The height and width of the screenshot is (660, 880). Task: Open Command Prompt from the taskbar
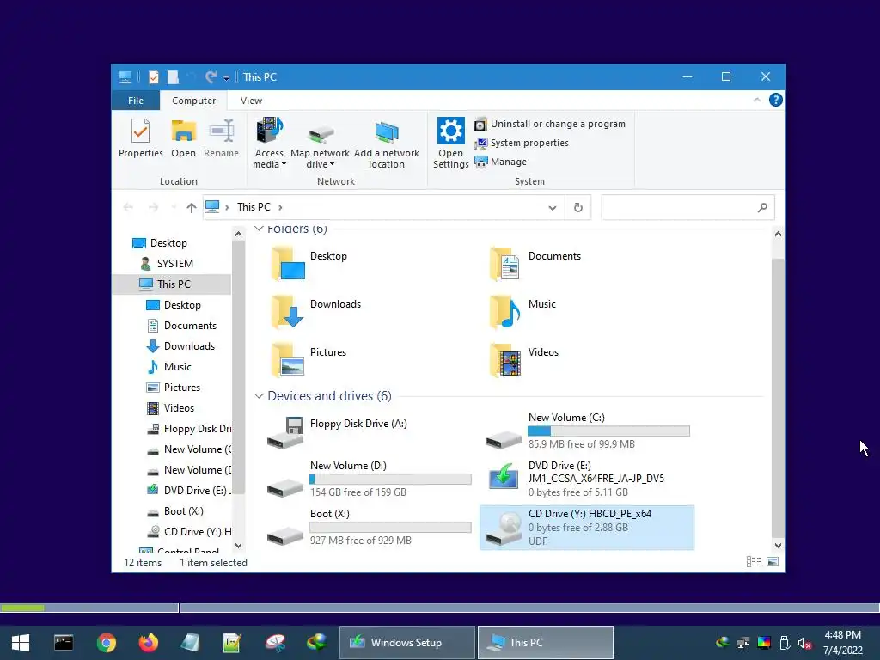[64, 643]
